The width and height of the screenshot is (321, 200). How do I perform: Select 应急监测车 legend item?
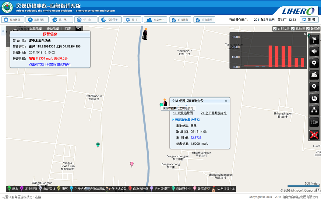point(95,189)
